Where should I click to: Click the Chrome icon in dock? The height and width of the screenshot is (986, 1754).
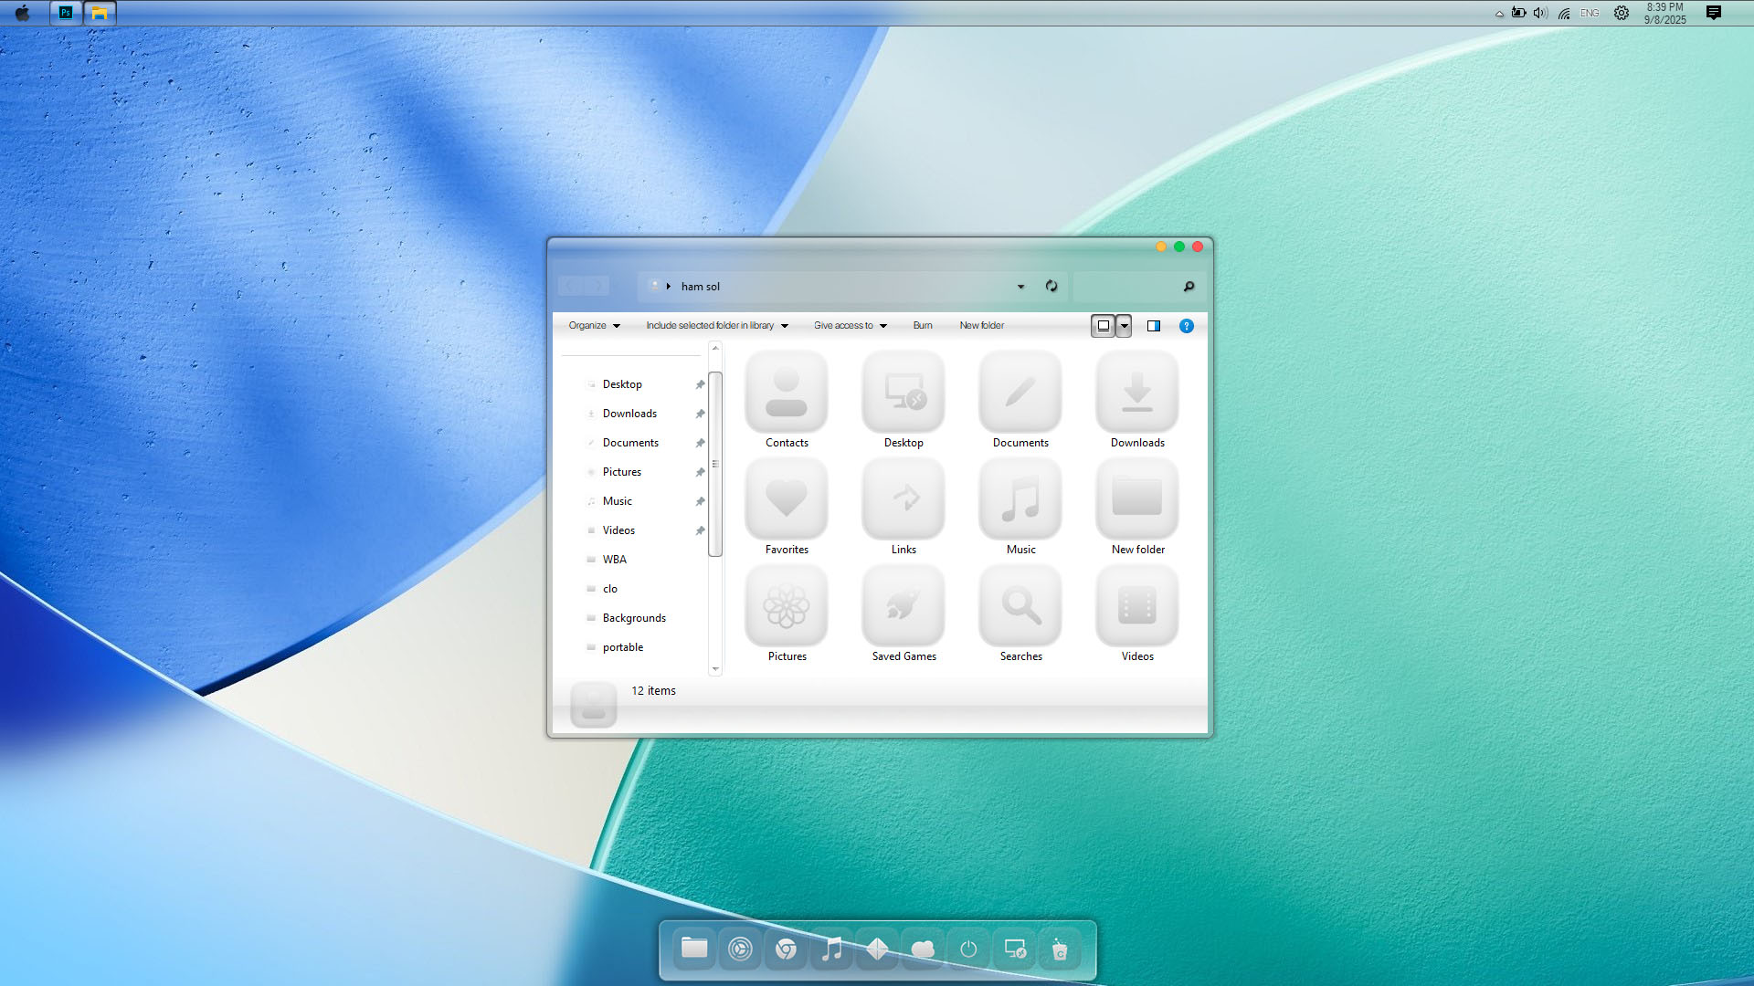pyautogui.click(x=786, y=949)
